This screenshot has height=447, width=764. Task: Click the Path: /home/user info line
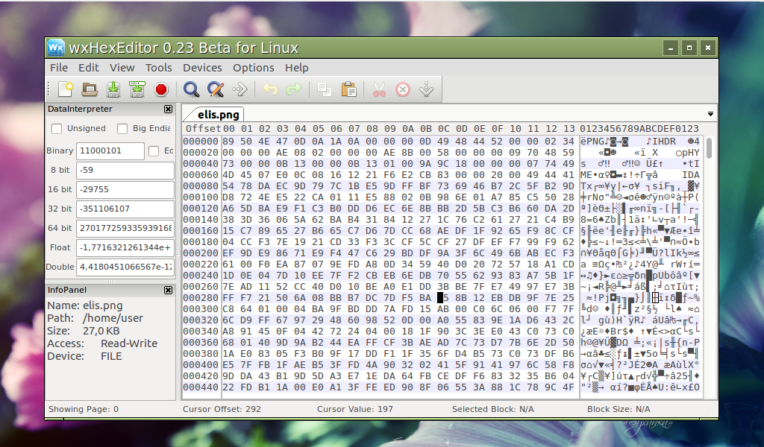[95, 318]
